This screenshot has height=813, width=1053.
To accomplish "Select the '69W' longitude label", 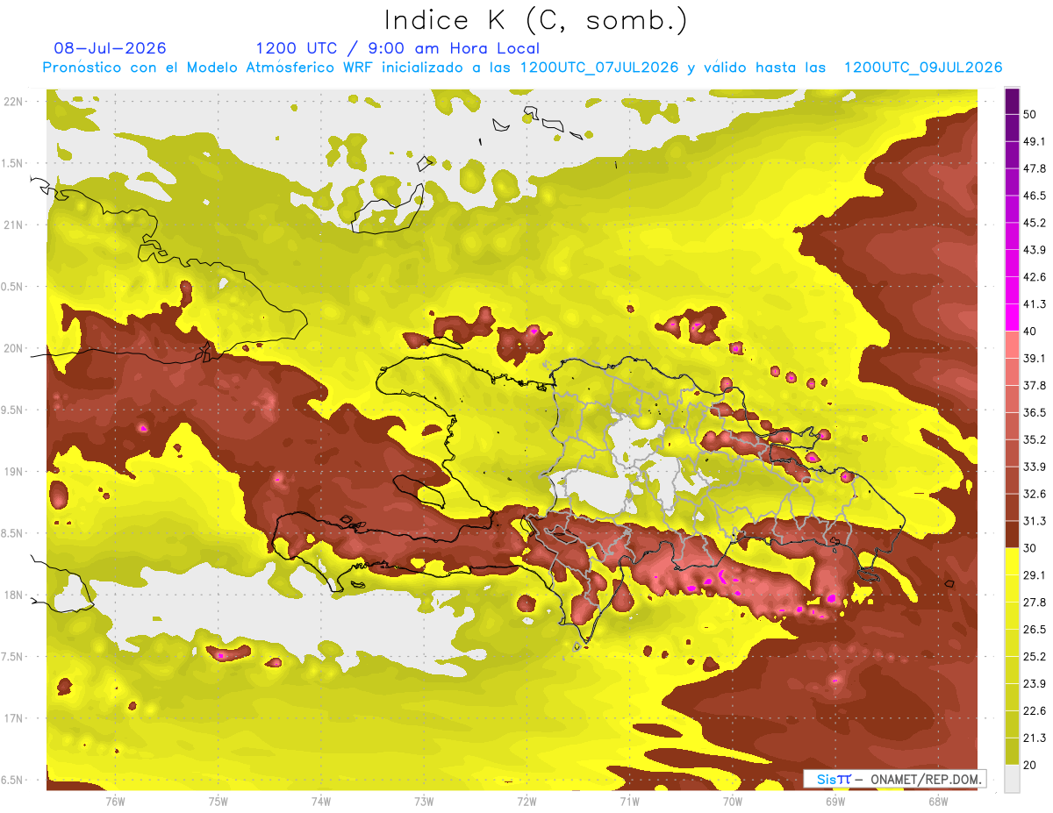I will [835, 801].
